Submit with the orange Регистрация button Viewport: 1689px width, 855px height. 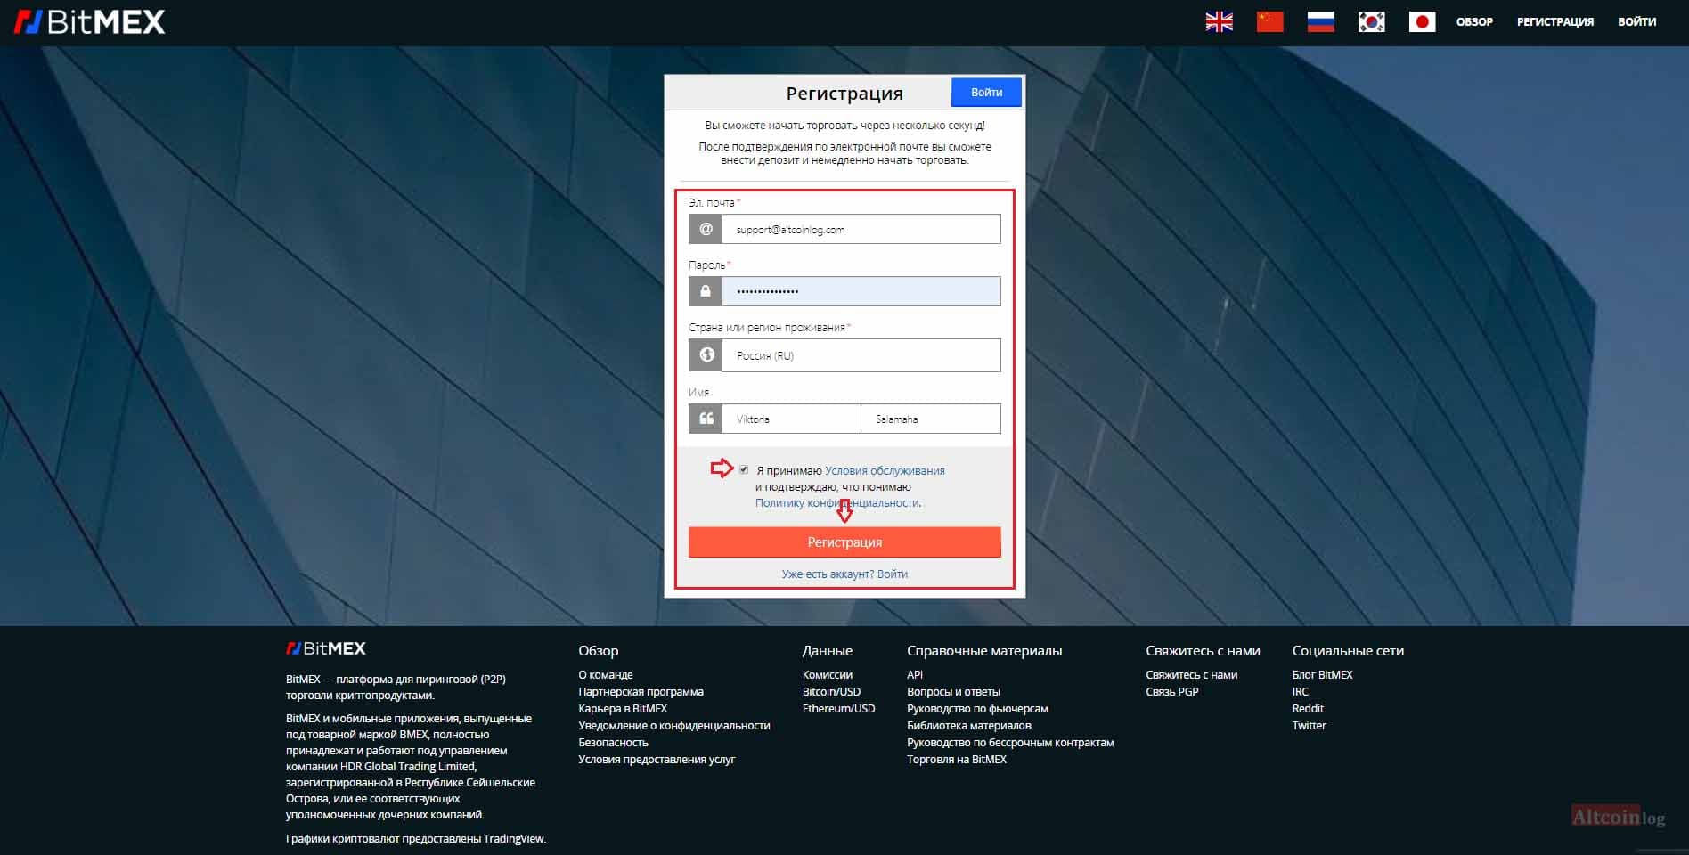844,542
